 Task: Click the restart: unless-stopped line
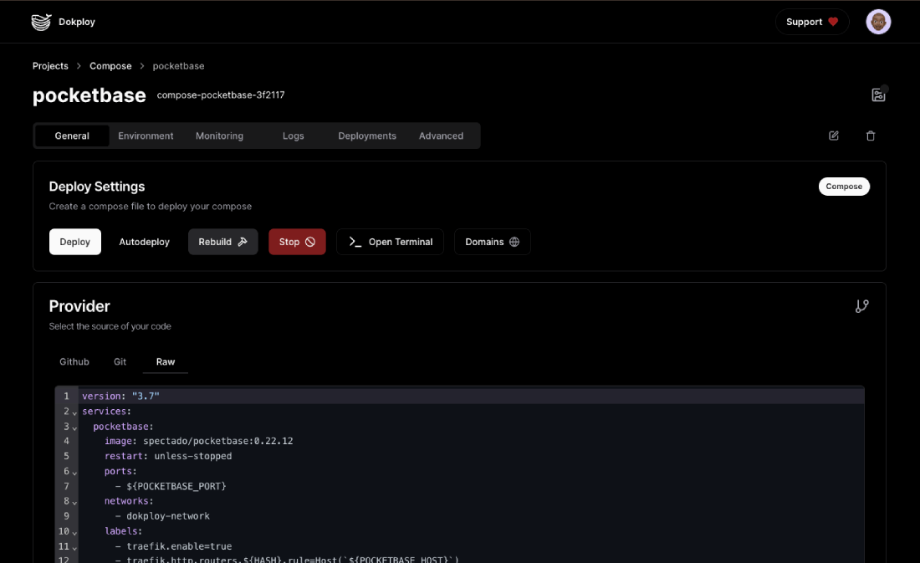(168, 456)
